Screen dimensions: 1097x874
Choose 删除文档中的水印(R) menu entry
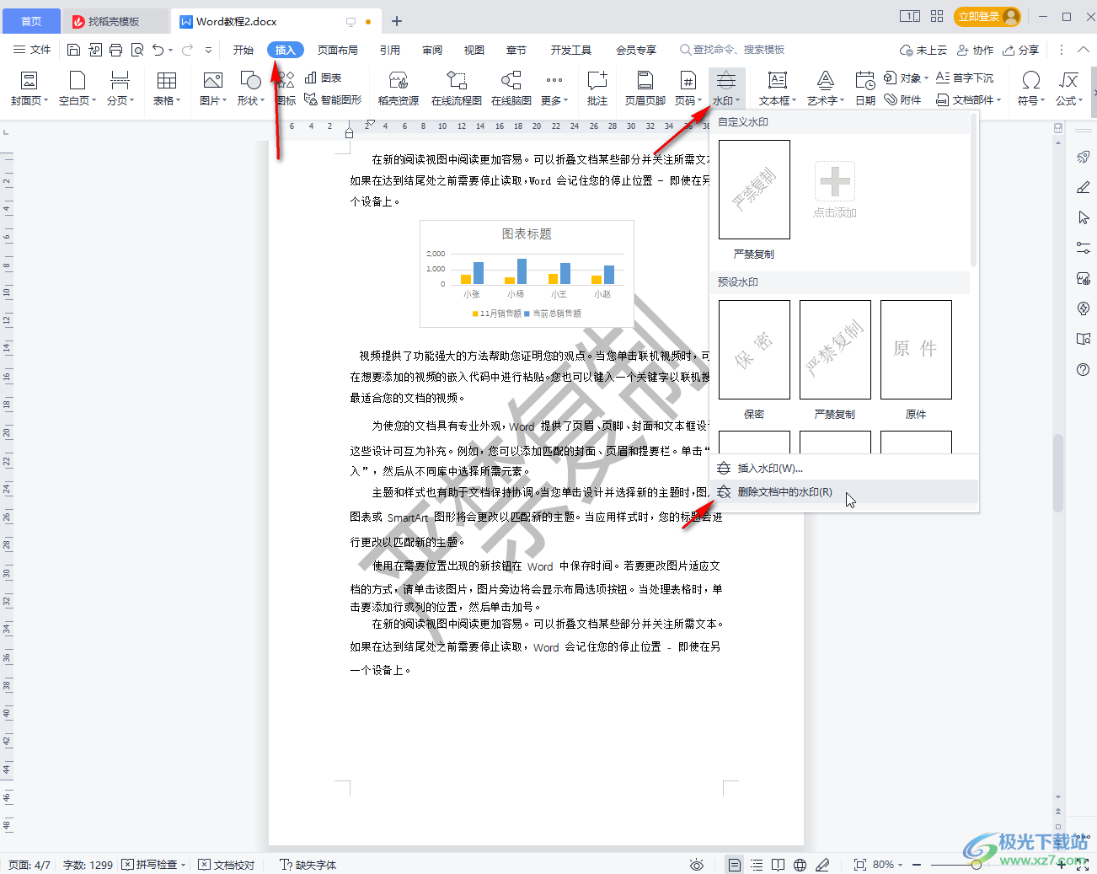tap(844, 492)
